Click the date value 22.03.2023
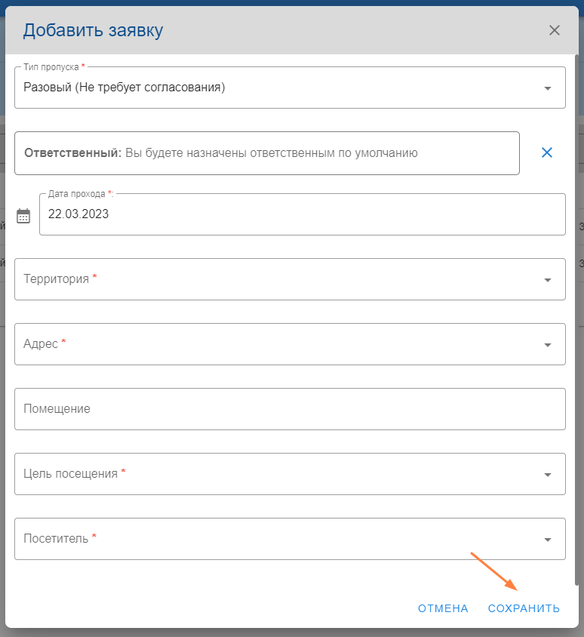 (78, 214)
